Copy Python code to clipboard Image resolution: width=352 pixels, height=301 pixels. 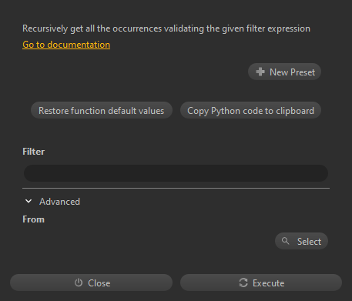pos(250,110)
